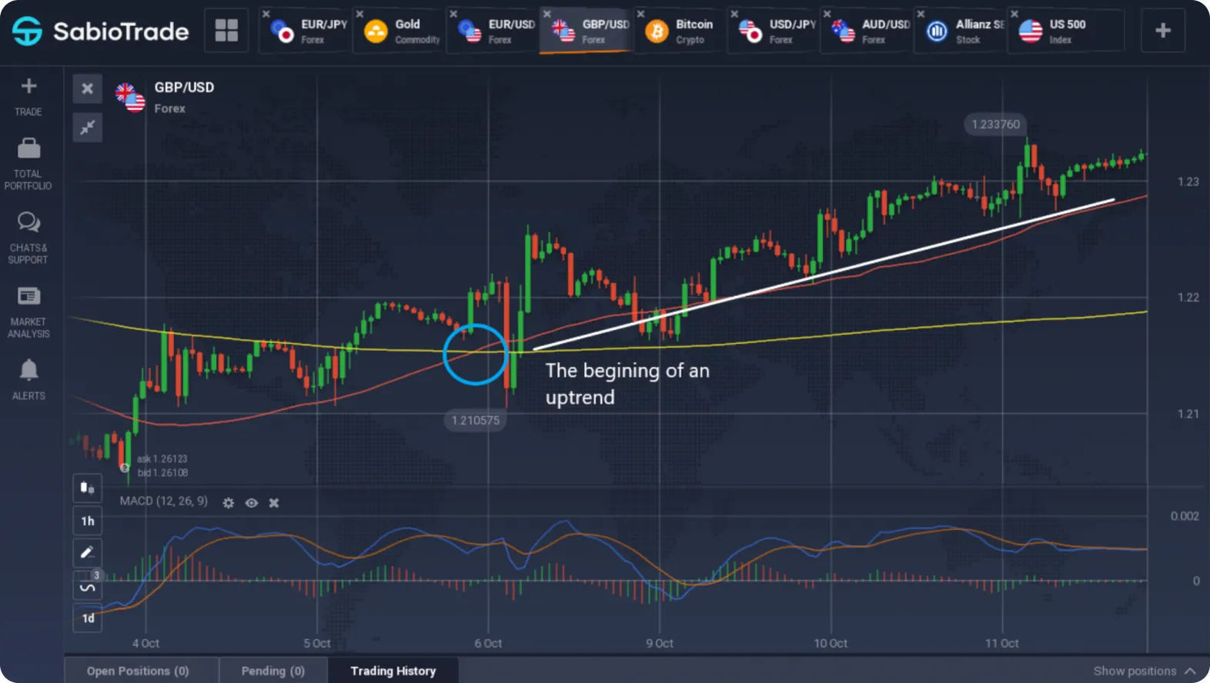Remove the MACD indicator
This screenshot has height=683, width=1210.
point(274,503)
